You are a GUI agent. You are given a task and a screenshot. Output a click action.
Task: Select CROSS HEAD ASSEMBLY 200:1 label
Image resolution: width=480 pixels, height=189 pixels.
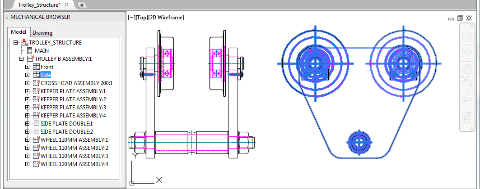click(x=76, y=83)
